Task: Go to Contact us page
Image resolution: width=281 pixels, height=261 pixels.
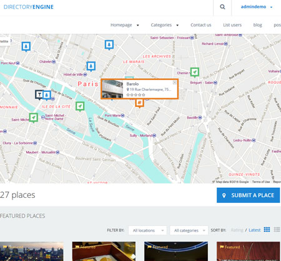Action: [200, 25]
